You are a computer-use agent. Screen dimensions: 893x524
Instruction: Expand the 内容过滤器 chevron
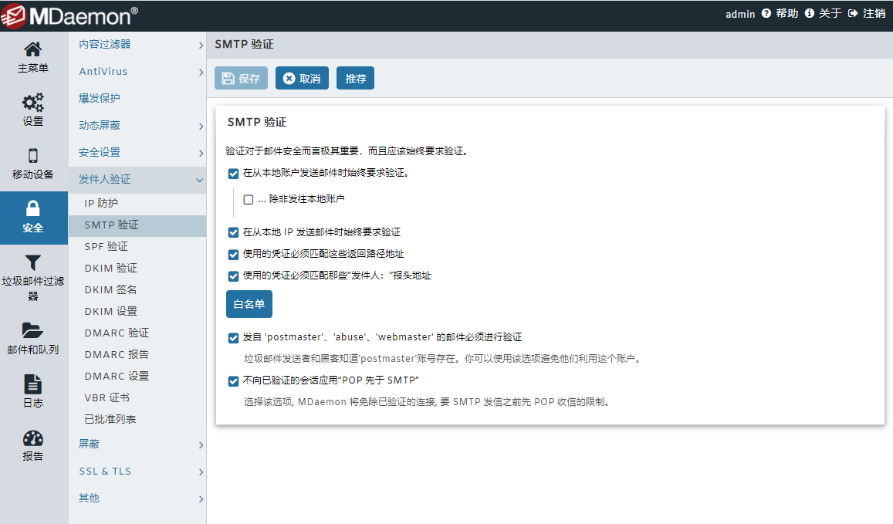[201, 45]
